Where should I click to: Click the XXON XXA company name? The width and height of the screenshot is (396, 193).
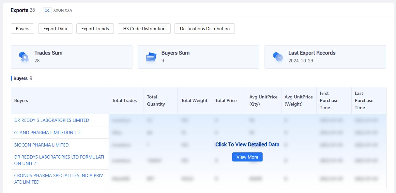coord(63,10)
